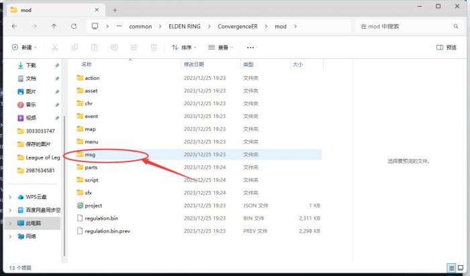The image size is (470, 276).
Task: Select mod in the breadcrumb path
Action: click(x=281, y=26)
